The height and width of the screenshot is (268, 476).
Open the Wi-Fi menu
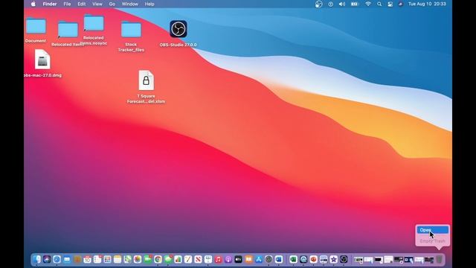pos(368,4)
